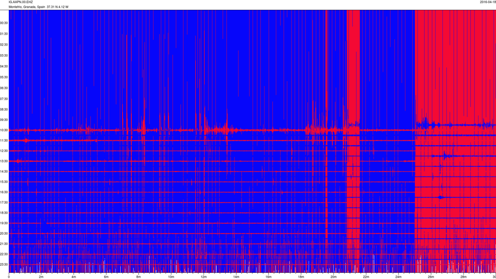Click the 16m minute-axis label
Viewport: 496px width, 279px height.
coord(268,277)
